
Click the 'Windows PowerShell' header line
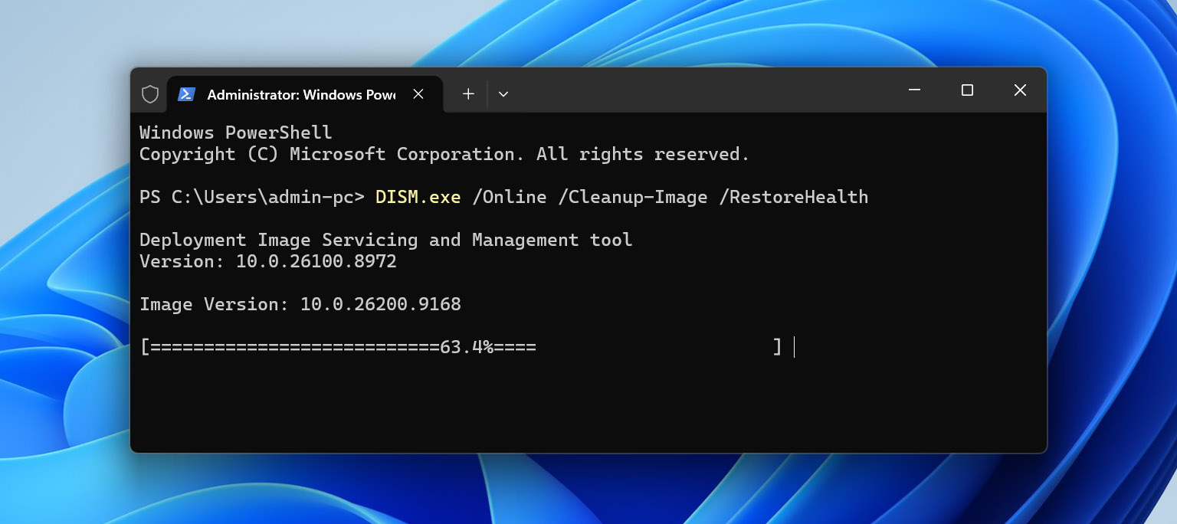pos(236,133)
